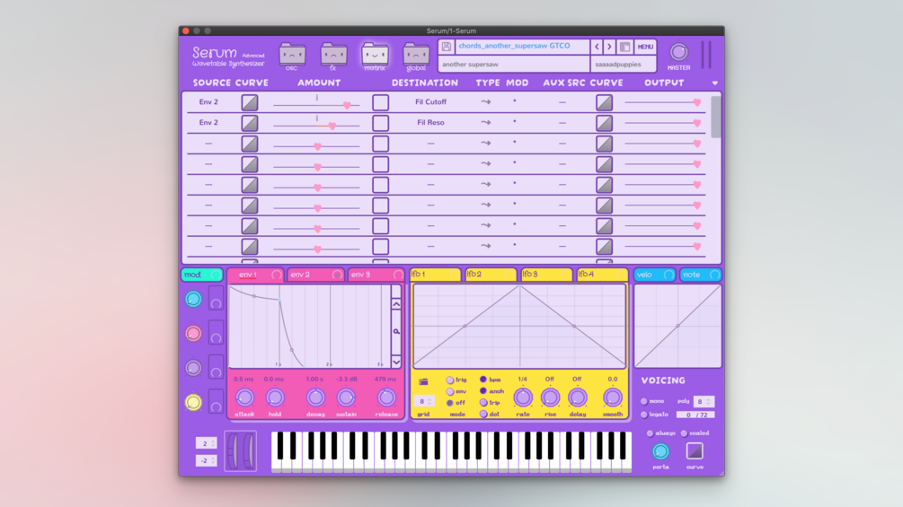Switch to the matrix page

pyautogui.click(x=375, y=56)
